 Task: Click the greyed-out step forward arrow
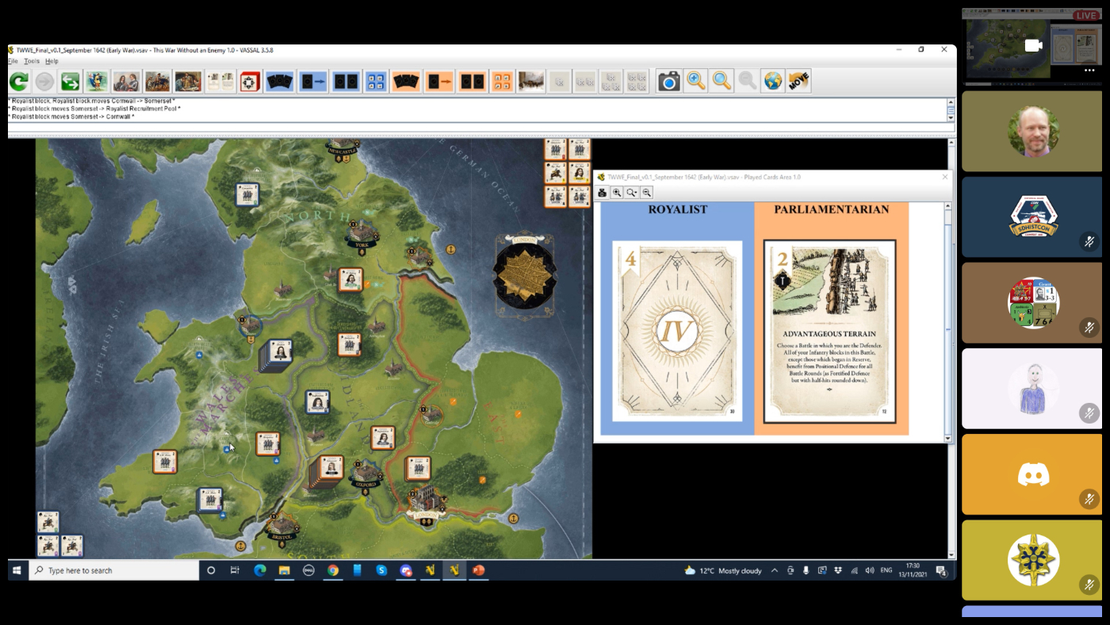[44, 81]
